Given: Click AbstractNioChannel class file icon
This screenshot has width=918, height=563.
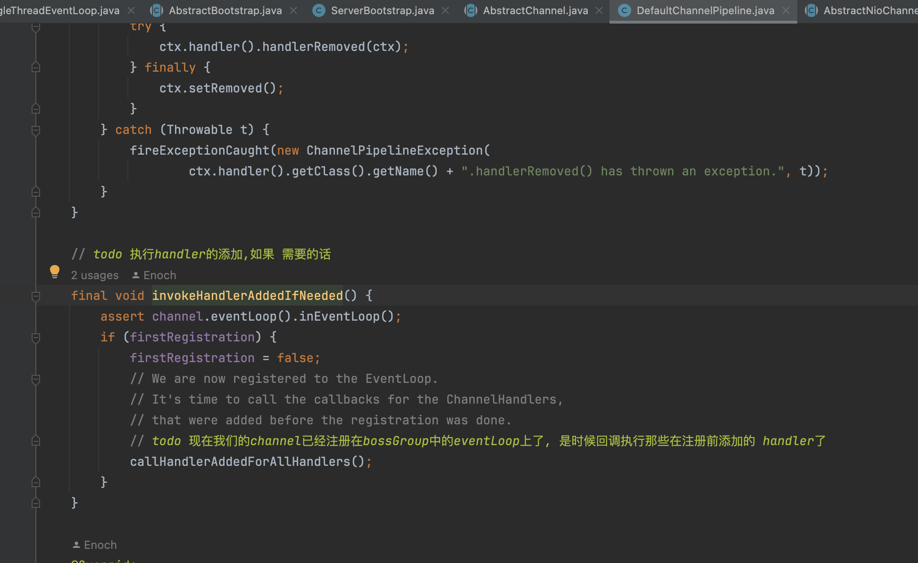Looking at the screenshot, I should coord(811,10).
